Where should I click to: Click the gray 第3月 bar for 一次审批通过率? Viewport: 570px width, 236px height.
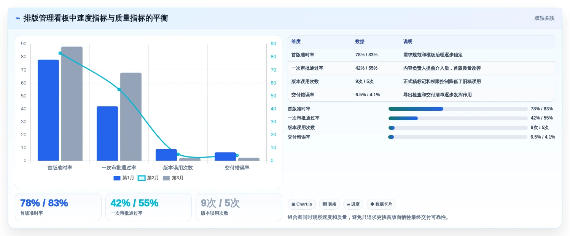tap(131, 116)
